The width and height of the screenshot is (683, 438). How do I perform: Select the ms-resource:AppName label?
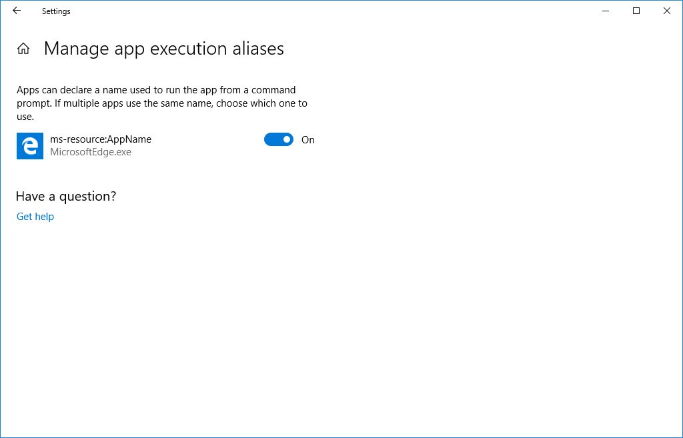(x=101, y=139)
